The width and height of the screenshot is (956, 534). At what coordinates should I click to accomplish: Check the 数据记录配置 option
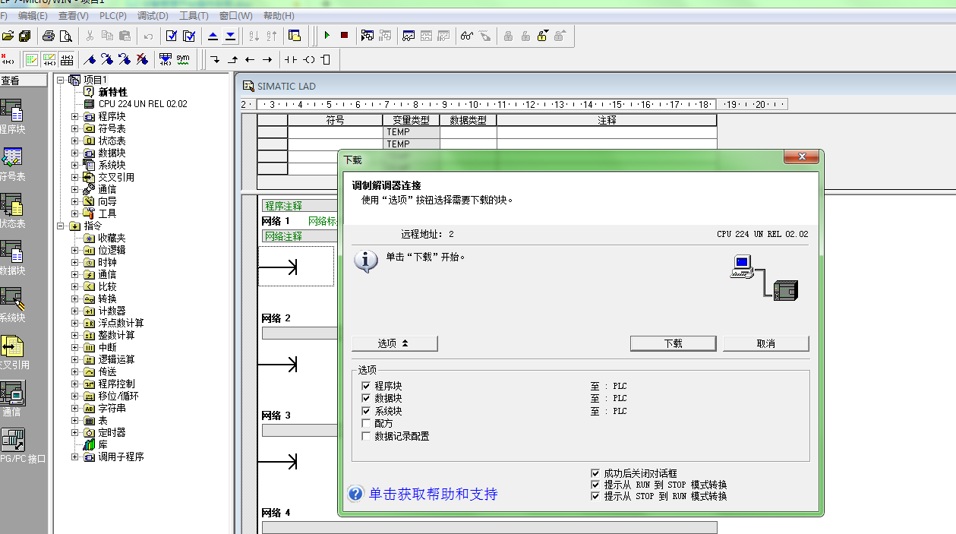tap(367, 436)
